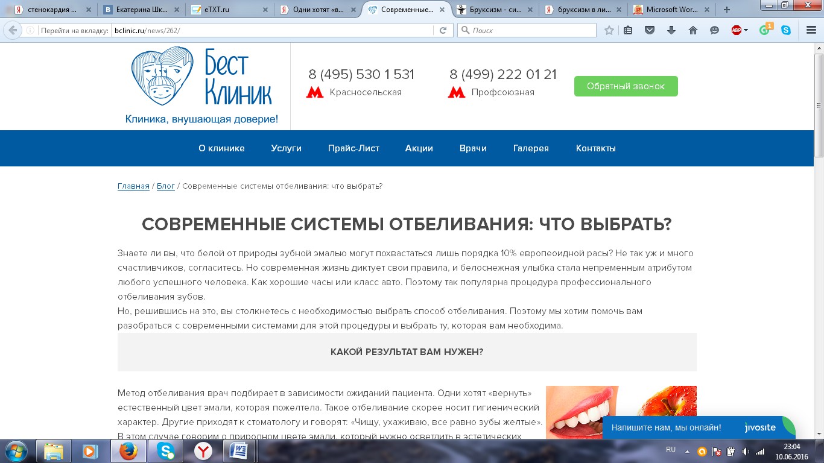The width and height of the screenshot is (824, 463).
Task: Switch to the 'Одни хотят' tab
Action: tap(318, 10)
